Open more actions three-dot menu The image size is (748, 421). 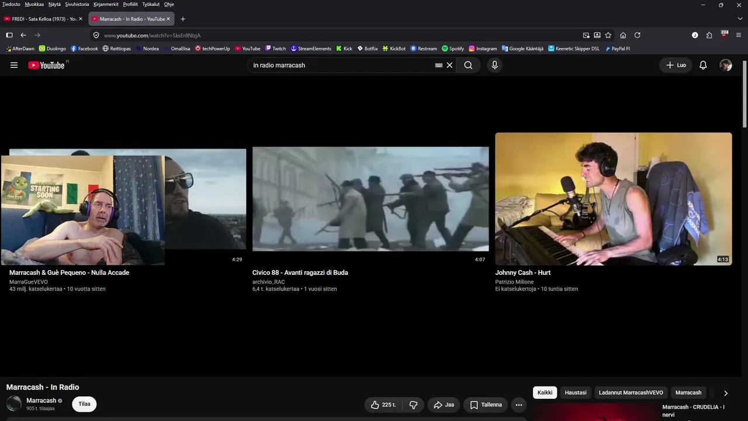point(519,405)
